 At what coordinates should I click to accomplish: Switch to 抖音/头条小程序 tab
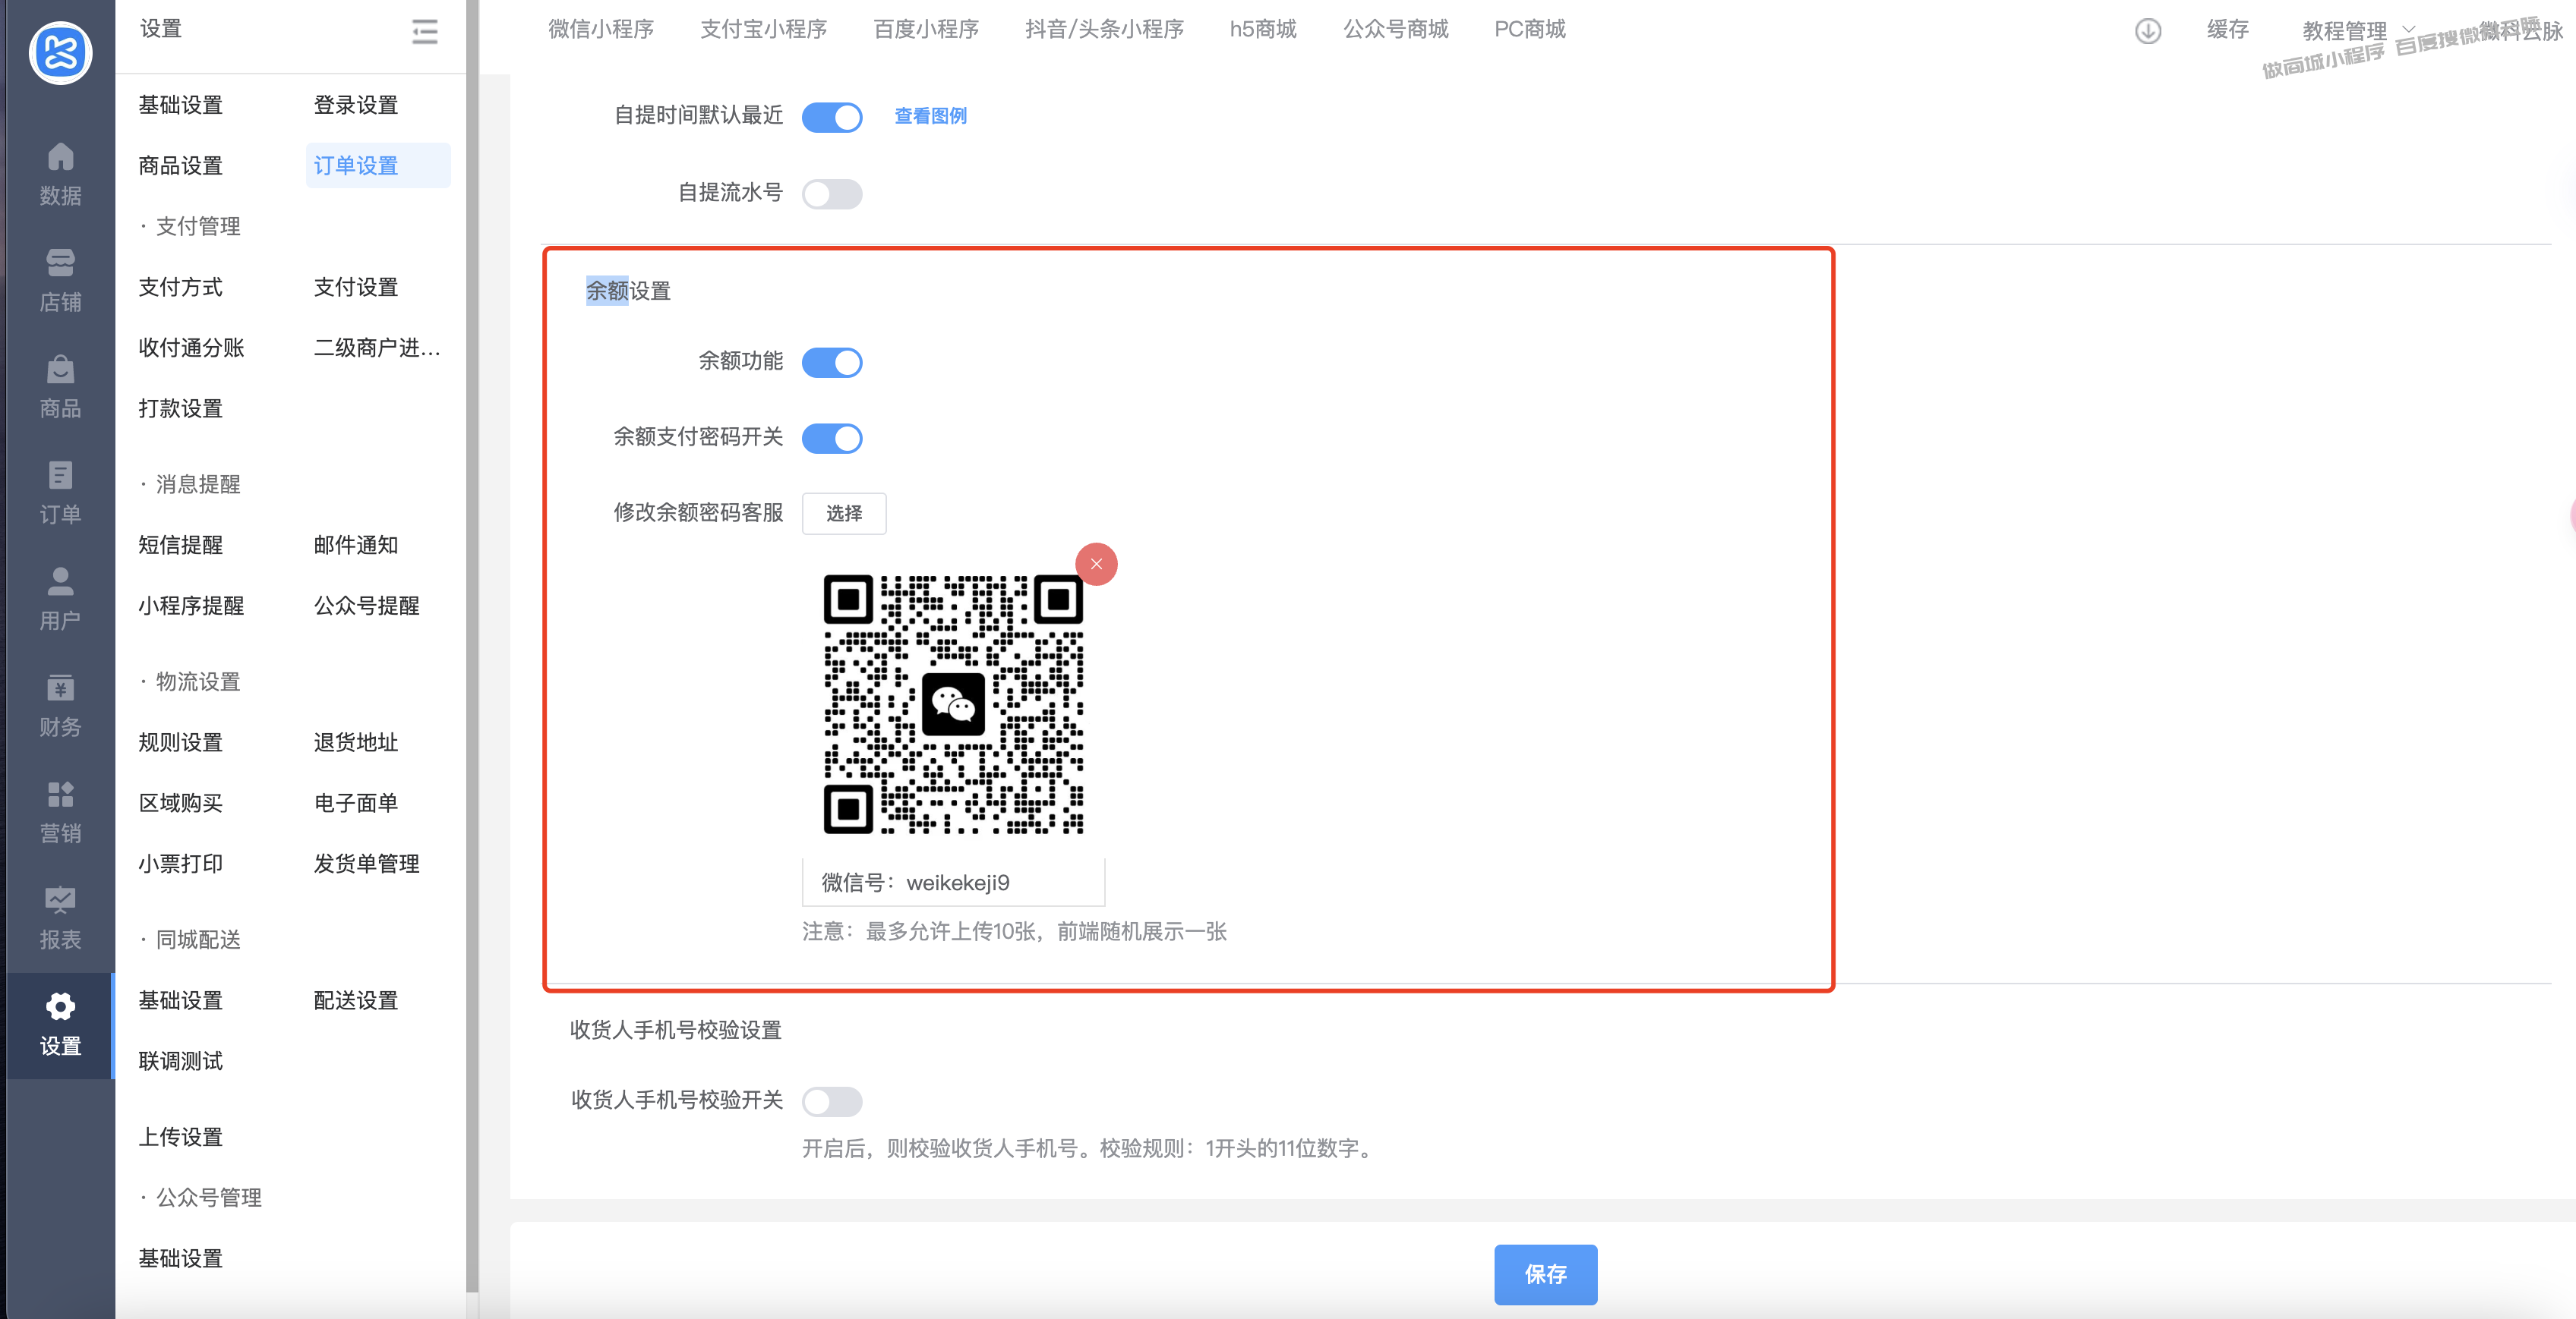click(x=1104, y=29)
